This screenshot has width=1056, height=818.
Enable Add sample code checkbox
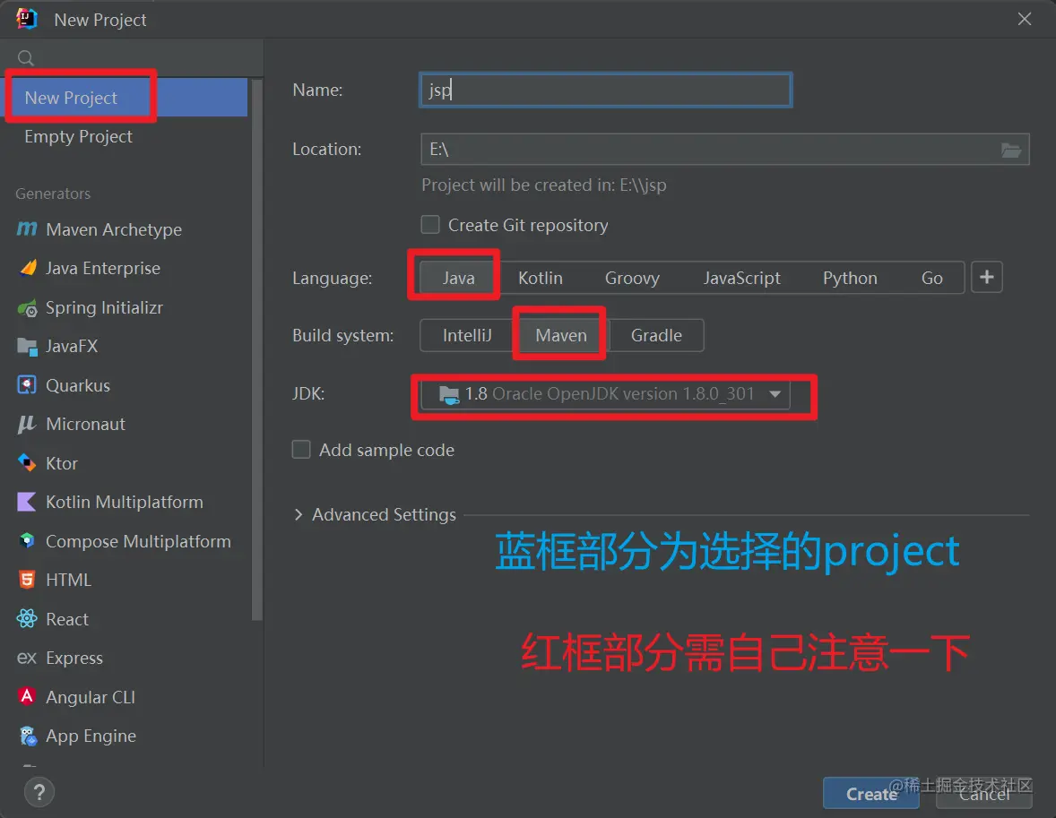tap(301, 449)
